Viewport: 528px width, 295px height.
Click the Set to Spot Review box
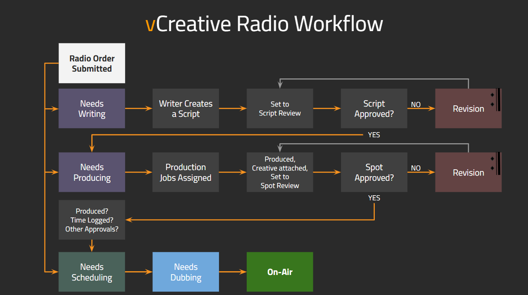coord(280,172)
